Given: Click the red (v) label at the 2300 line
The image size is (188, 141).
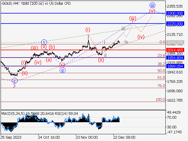Looking at the screenshot, I should [152, 11].
